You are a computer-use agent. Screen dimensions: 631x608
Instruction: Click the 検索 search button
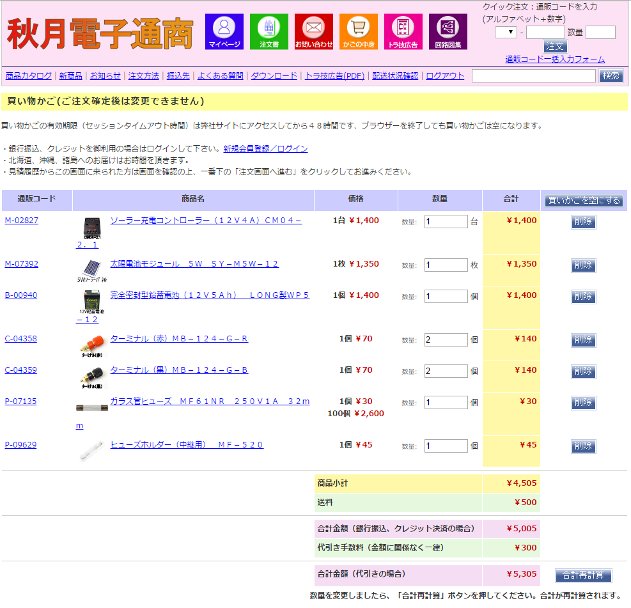pos(611,75)
